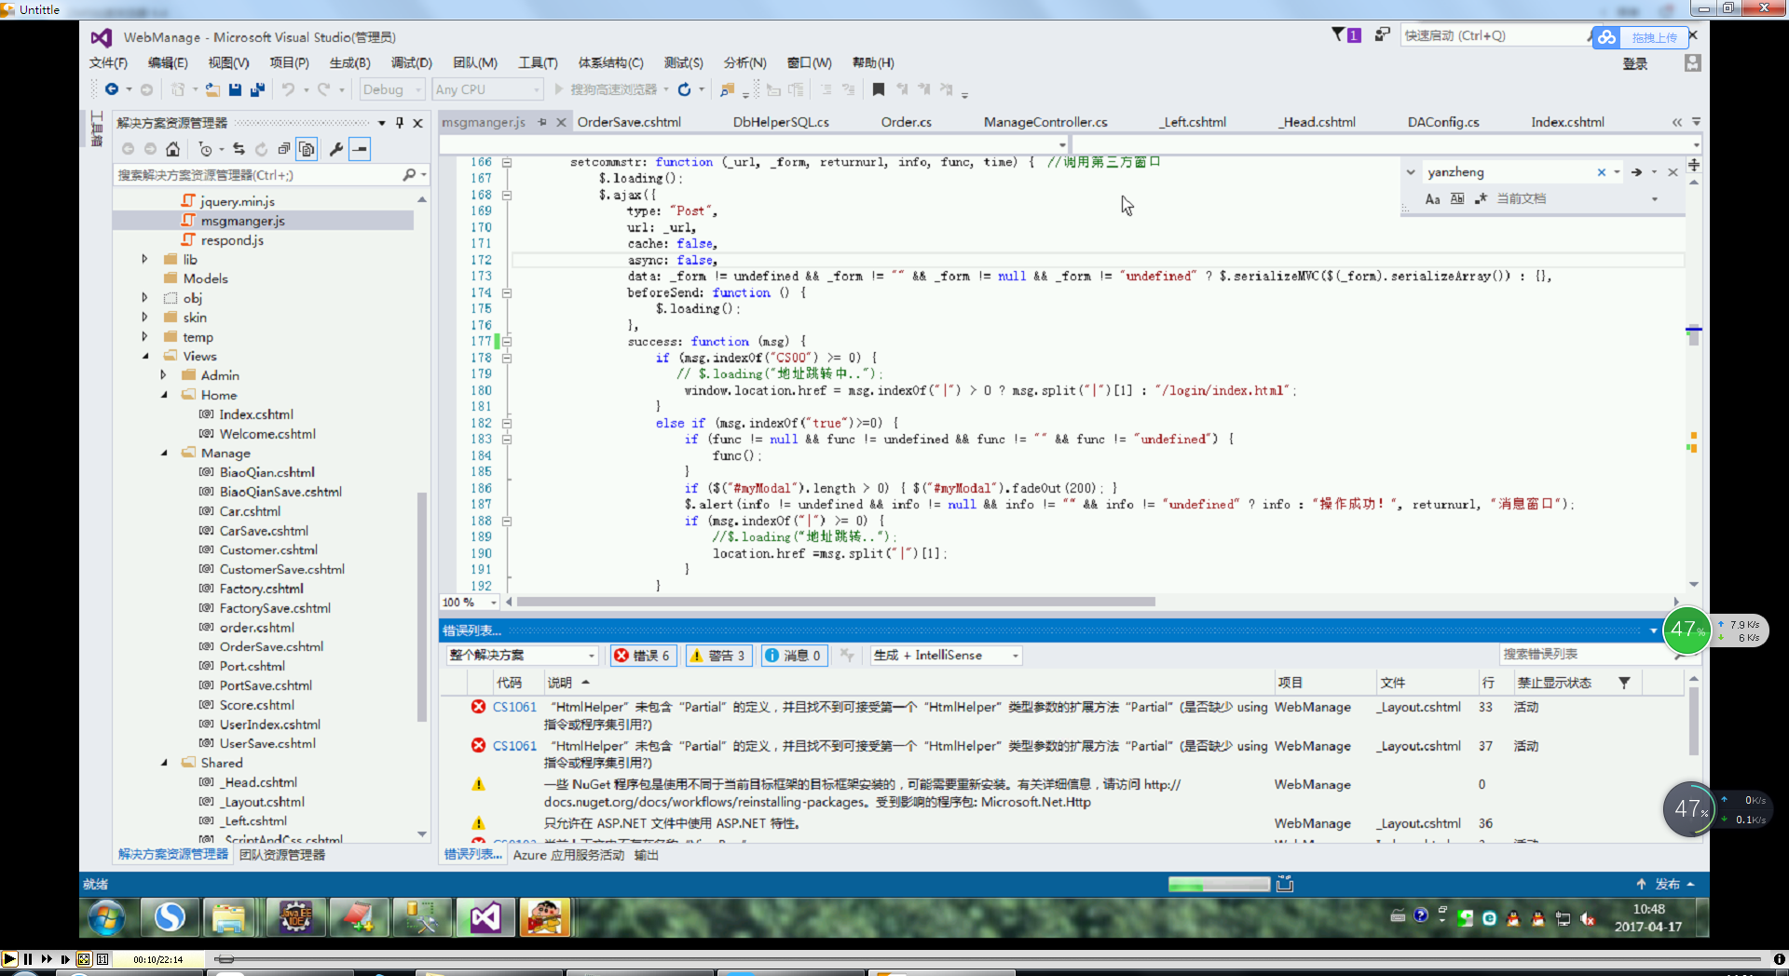The image size is (1789, 976).
Task: Click the browser refresh icon in toolbar
Action: tap(684, 89)
